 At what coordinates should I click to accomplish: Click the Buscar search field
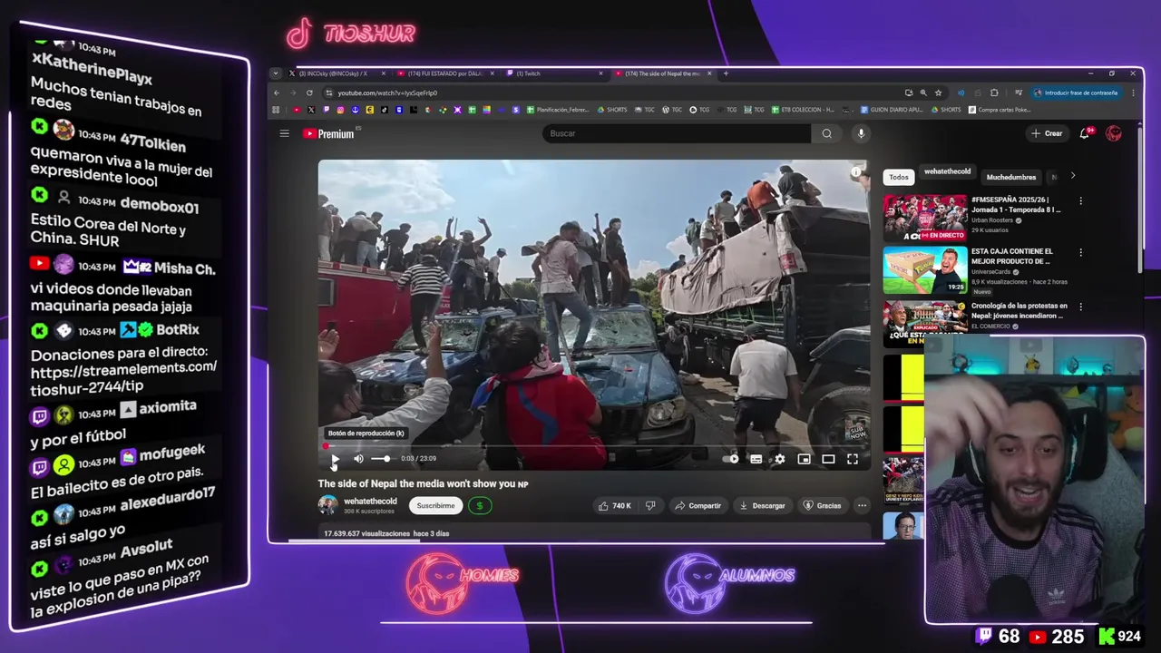(677, 133)
